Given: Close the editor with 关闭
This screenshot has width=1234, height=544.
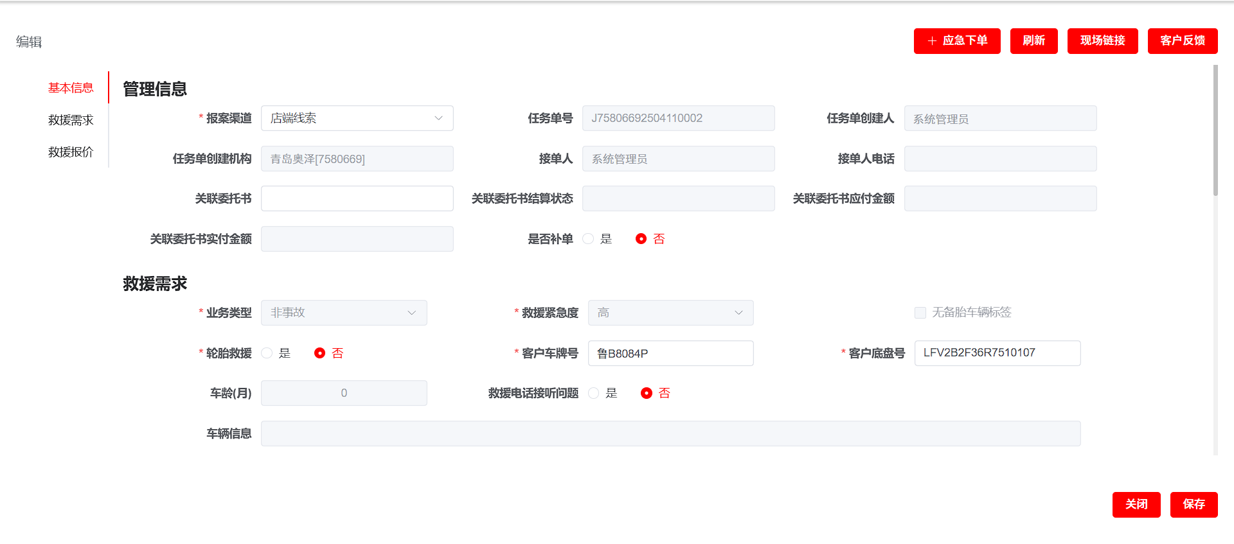Looking at the screenshot, I should click(1136, 504).
